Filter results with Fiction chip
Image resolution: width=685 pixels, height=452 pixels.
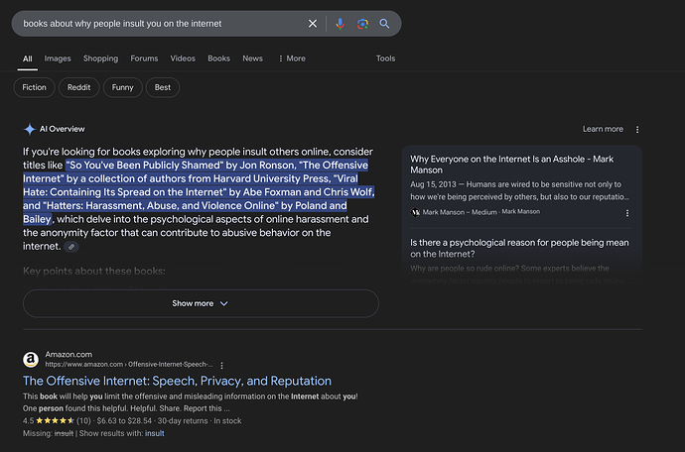pos(34,87)
